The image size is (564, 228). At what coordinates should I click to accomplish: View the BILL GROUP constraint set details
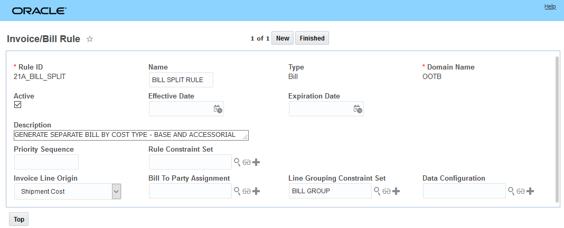(386, 191)
